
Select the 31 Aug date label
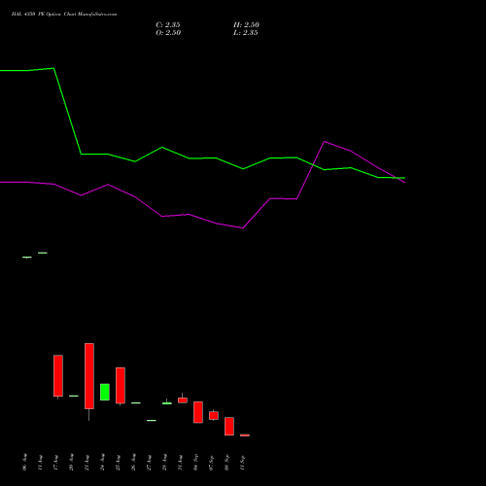[180, 462]
